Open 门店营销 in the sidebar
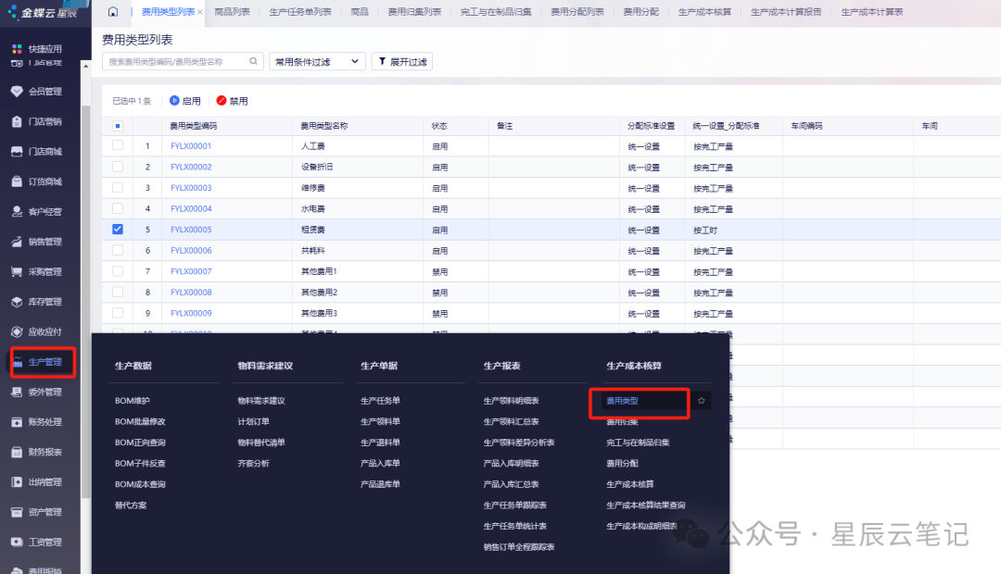The width and height of the screenshot is (1001, 574). coord(37,121)
